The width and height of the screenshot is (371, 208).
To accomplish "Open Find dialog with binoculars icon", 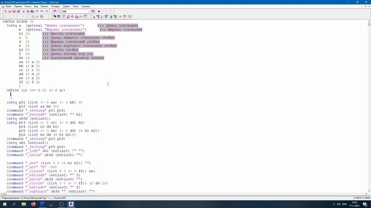I will [55, 12].
